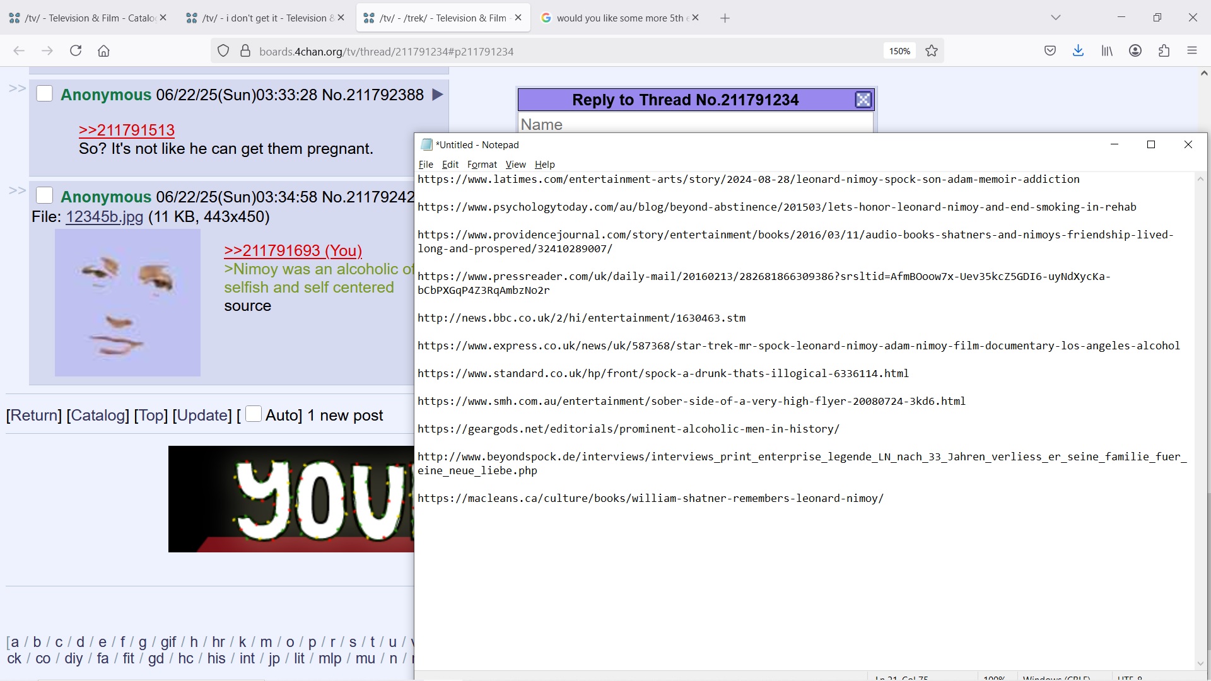Click post number No.211792388

click(373, 95)
